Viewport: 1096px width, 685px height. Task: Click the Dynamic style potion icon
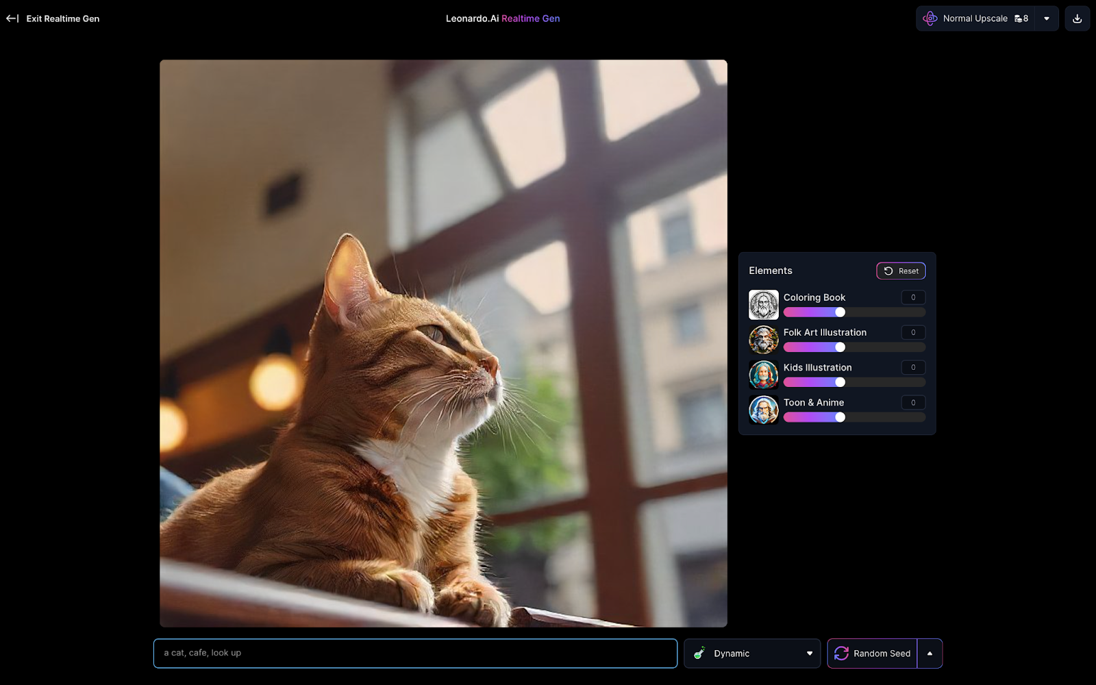pyautogui.click(x=699, y=653)
